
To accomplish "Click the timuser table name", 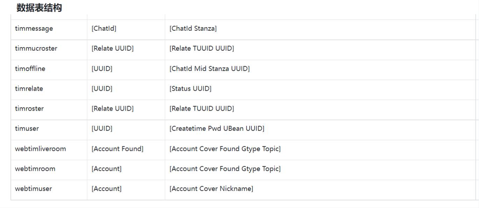I will tap(27, 129).
